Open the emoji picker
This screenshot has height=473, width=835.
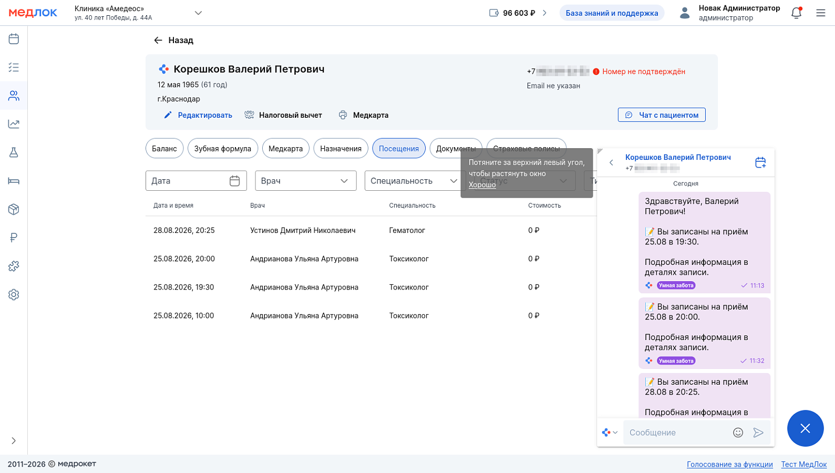(x=738, y=433)
